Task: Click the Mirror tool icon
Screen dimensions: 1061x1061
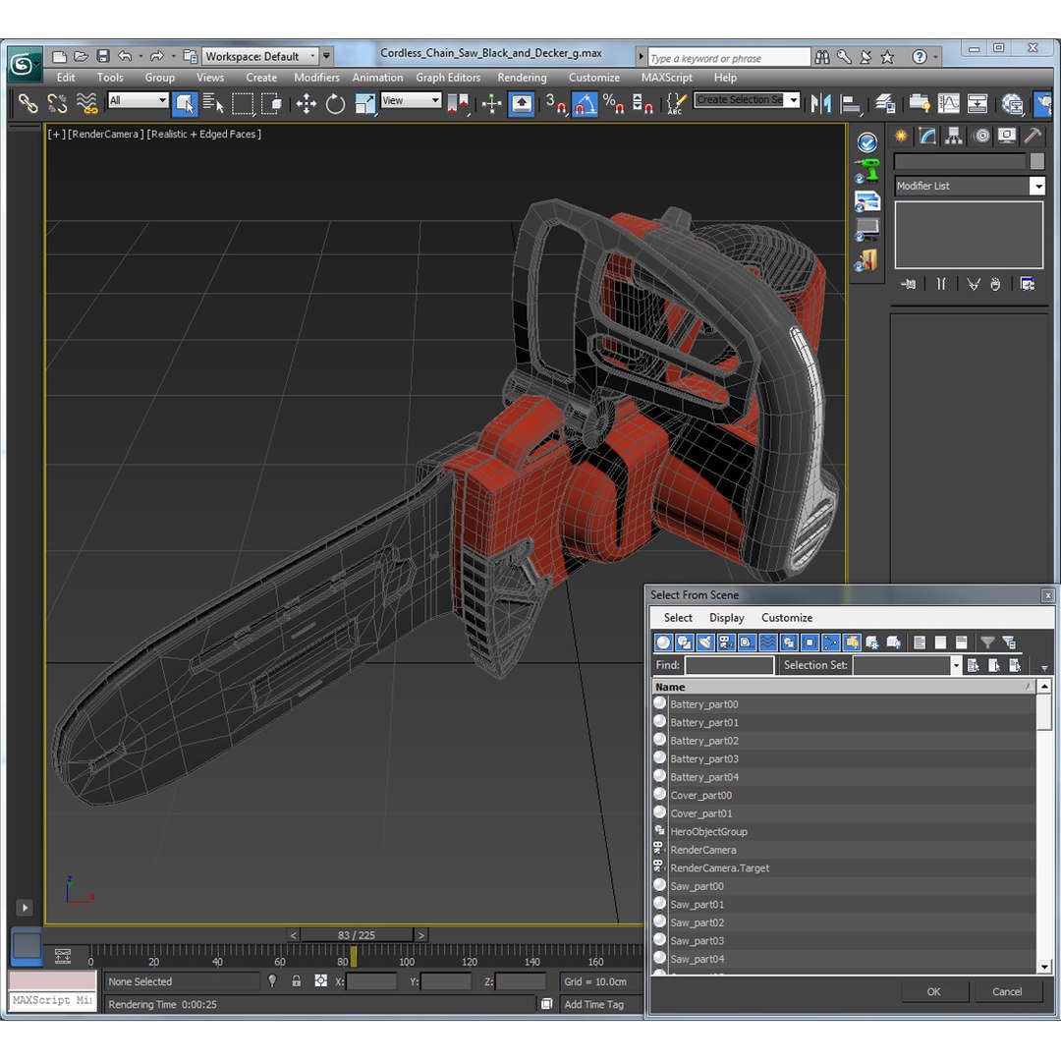Action: 820,103
